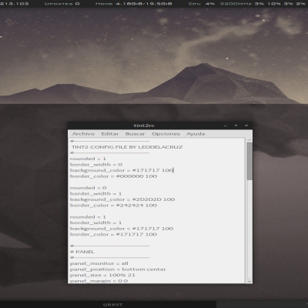The width and height of the screenshot is (308, 308).
Task: Open the Opciones menu
Action: [166, 134]
